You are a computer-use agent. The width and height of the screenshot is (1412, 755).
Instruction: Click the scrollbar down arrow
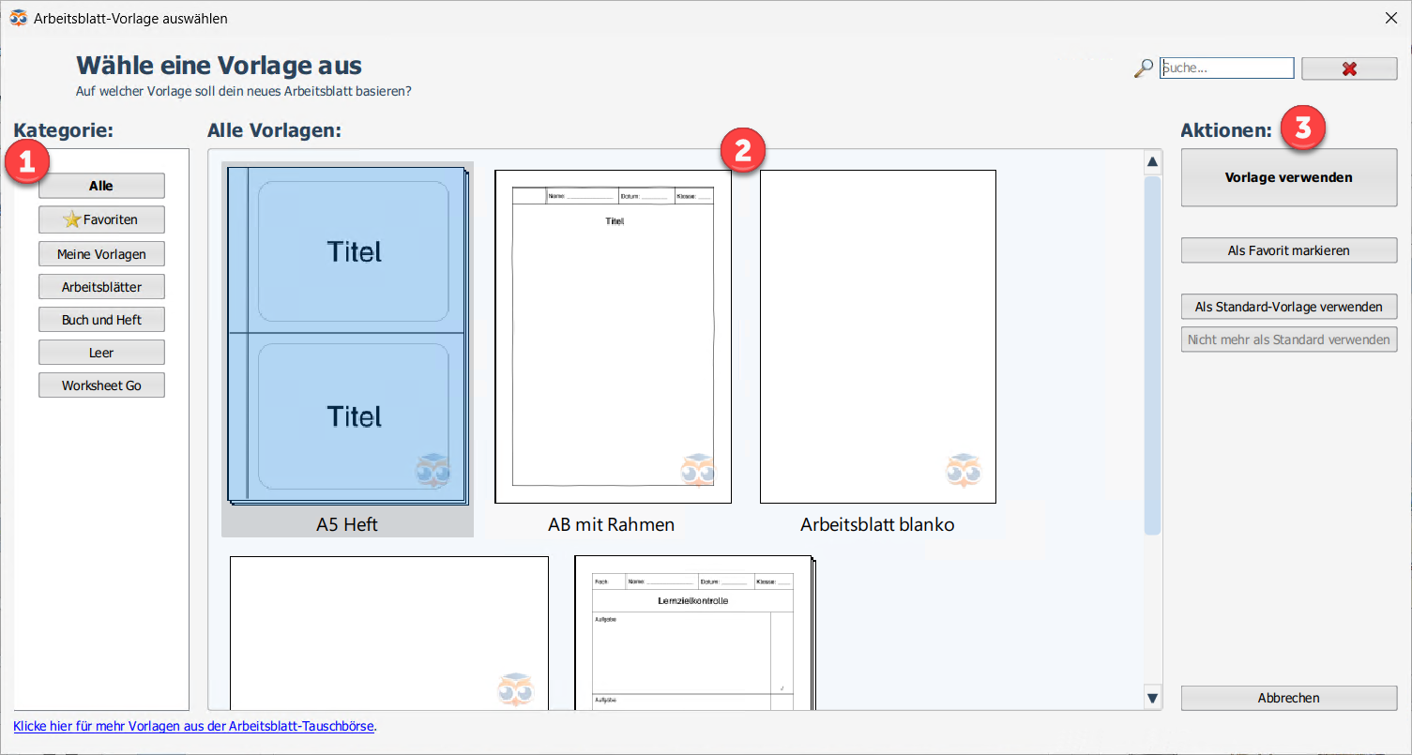pos(1152,697)
